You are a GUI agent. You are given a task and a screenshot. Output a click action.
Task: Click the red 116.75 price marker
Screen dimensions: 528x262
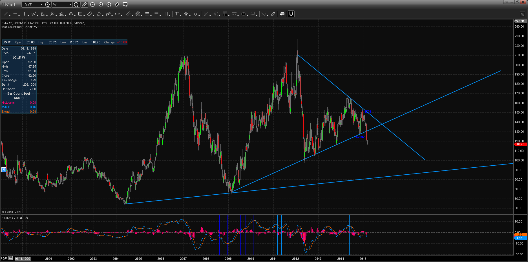520,145
